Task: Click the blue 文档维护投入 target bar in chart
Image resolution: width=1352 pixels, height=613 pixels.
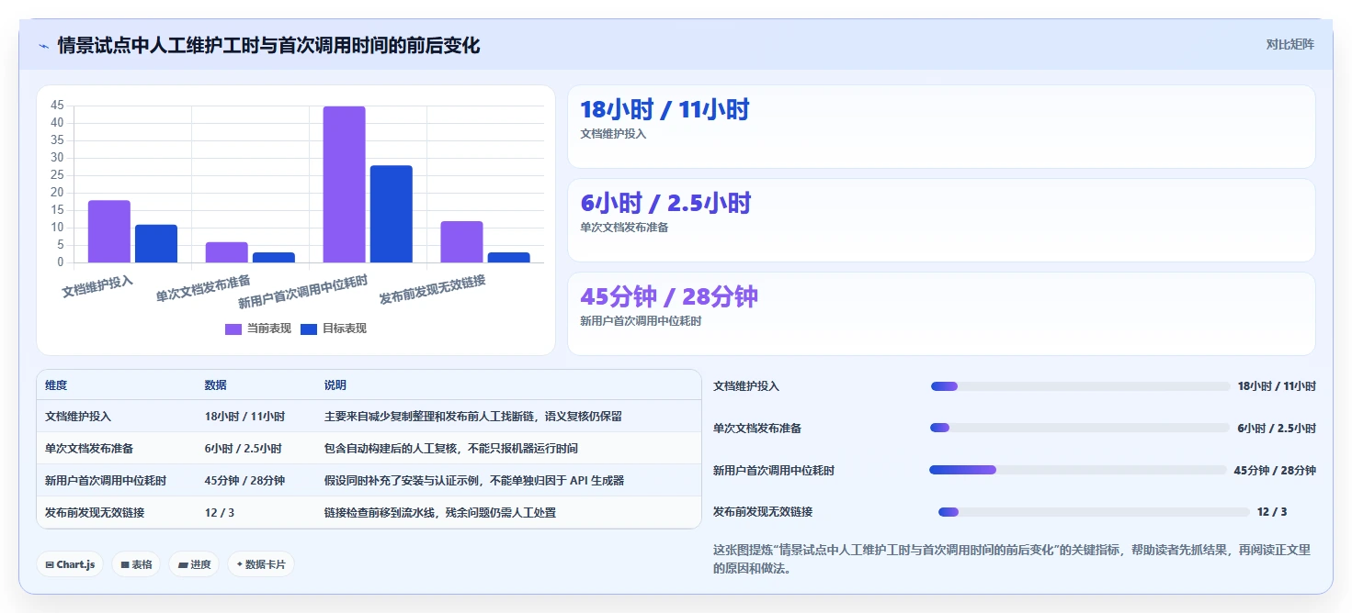Action: point(156,243)
